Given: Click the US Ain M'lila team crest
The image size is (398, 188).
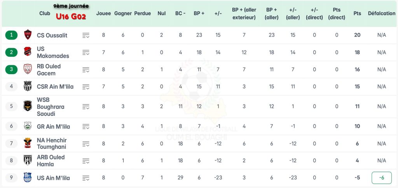Looking at the screenshot, I should click(x=28, y=178).
